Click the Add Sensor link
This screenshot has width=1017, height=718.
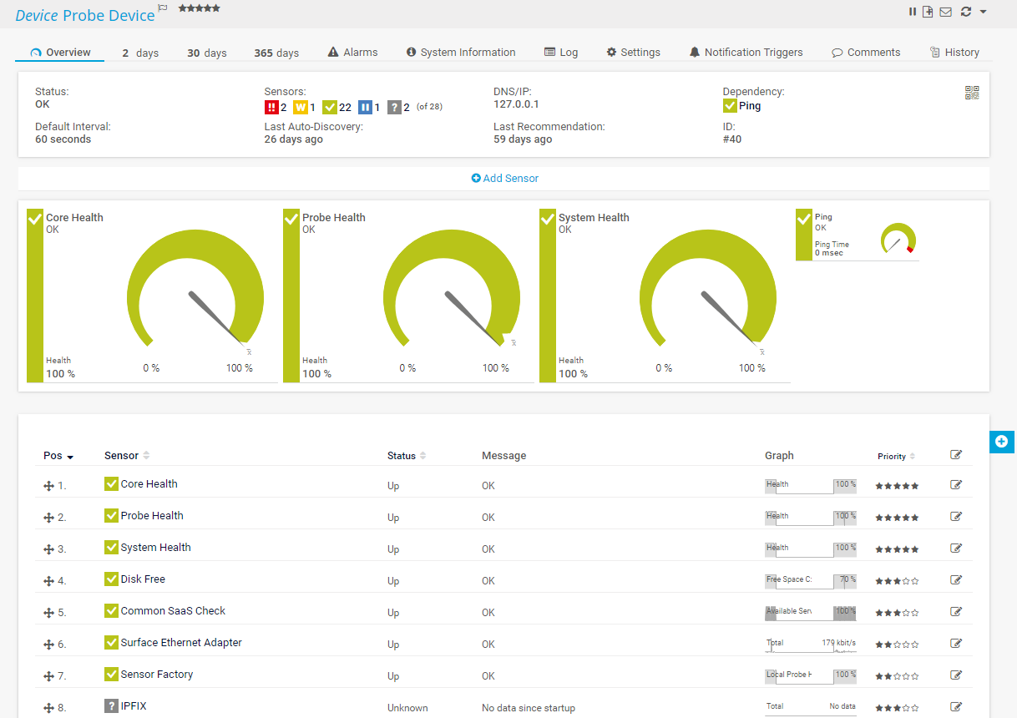(x=504, y=178)
